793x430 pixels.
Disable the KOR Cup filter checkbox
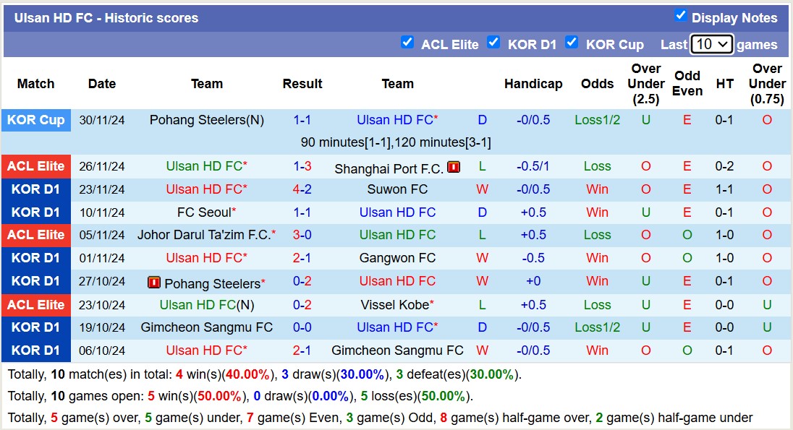point(572,43)
